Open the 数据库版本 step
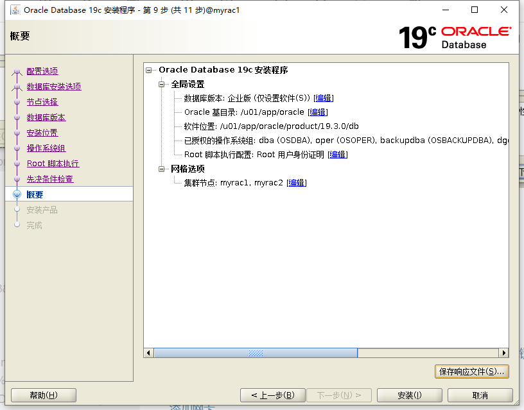 coord(46,117)
